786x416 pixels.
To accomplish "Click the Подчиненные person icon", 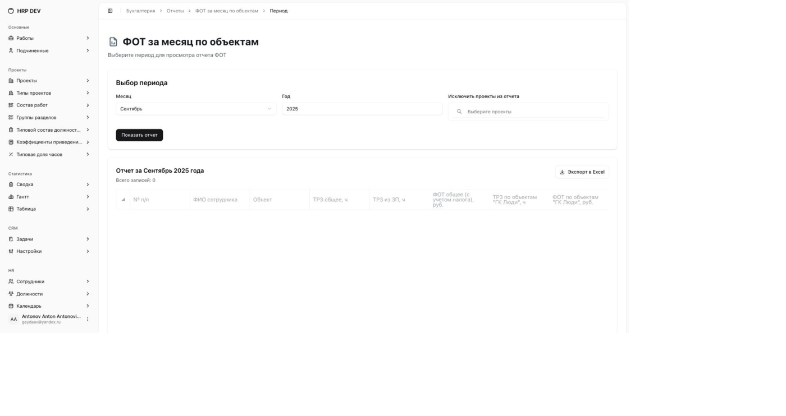I will click(11, 50).
